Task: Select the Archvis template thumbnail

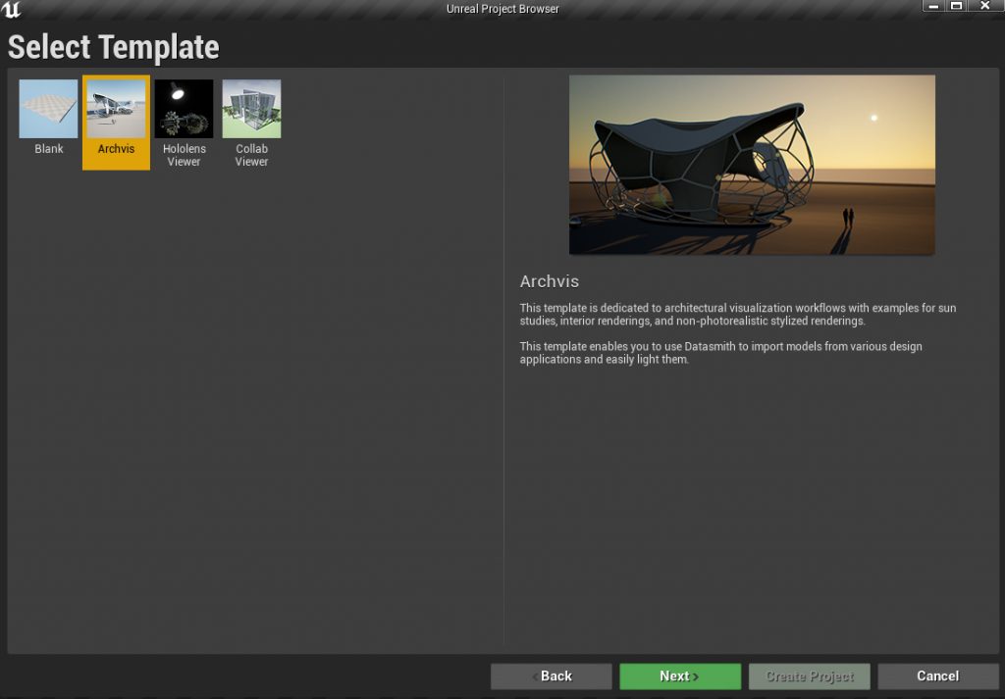Action: pos(116,109)
